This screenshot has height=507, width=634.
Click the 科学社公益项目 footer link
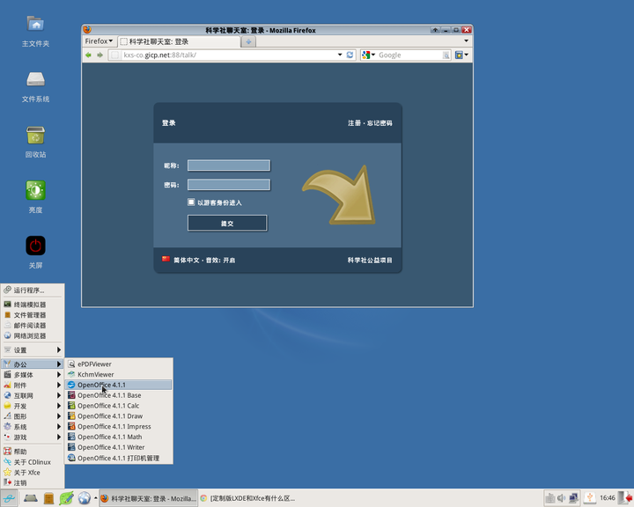370,260
